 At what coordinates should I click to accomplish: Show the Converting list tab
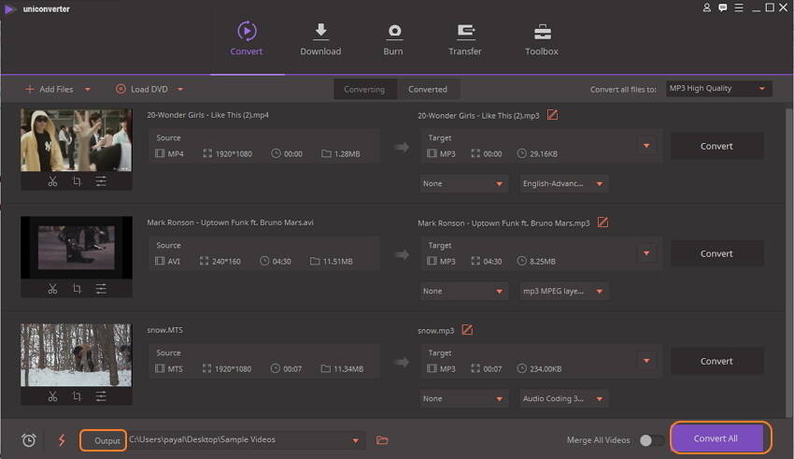click(364, 89)
